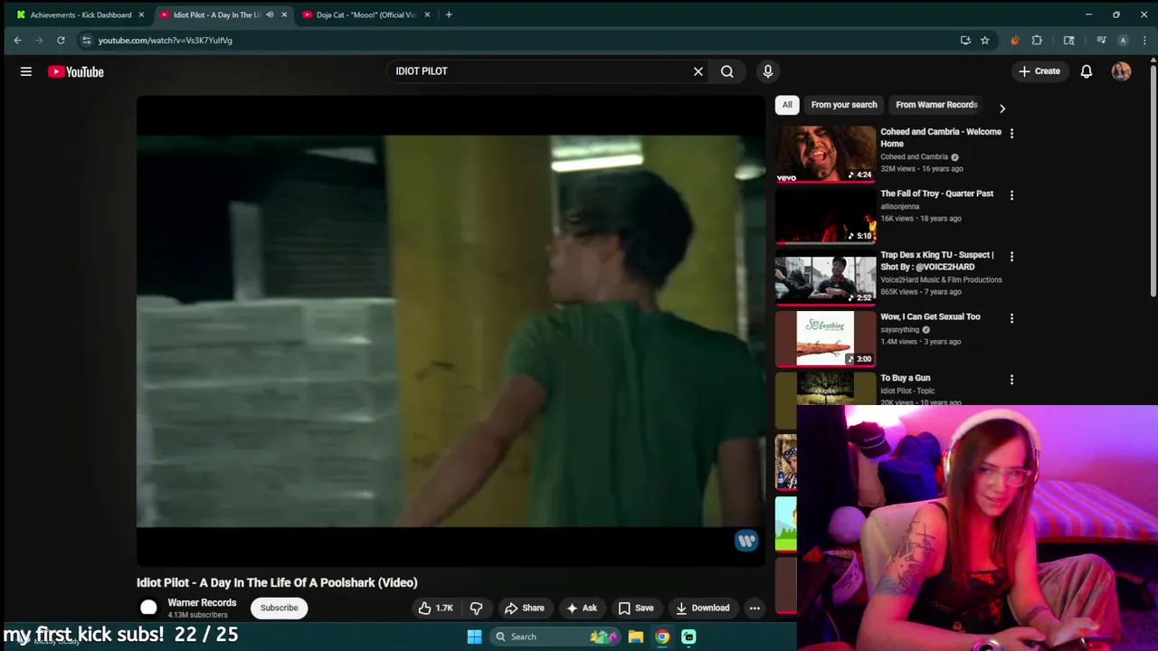
Task: Click the Warner Records watermark in player
Action: [x=746, y=540]
